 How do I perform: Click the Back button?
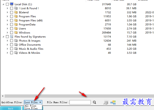point(11,108)
